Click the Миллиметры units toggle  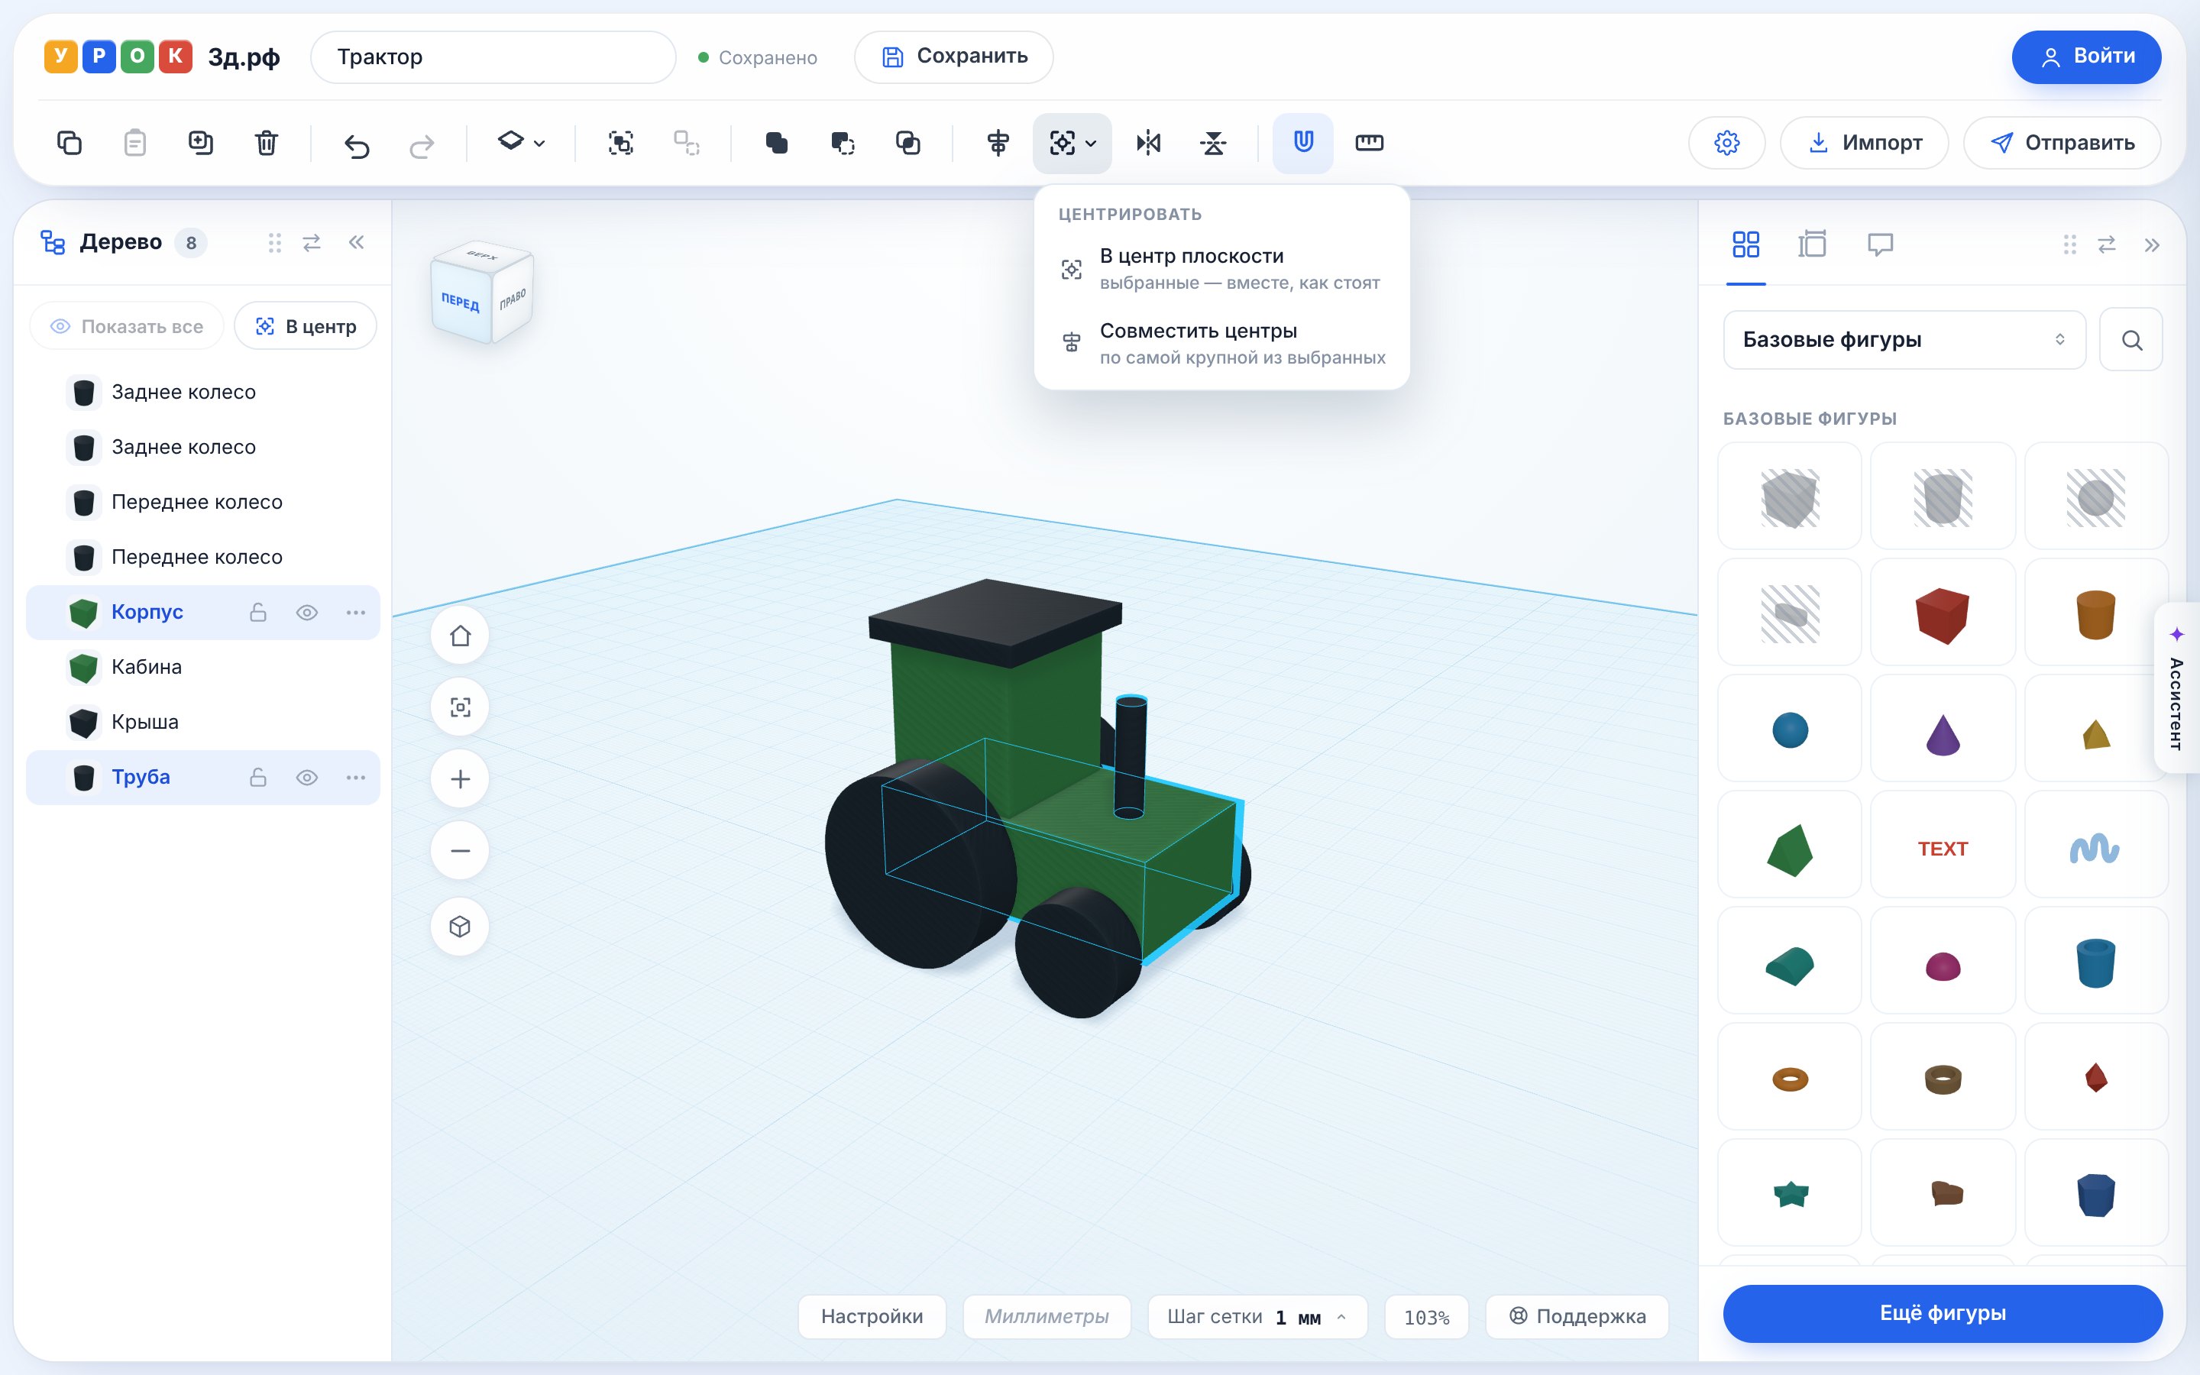1047,1317
